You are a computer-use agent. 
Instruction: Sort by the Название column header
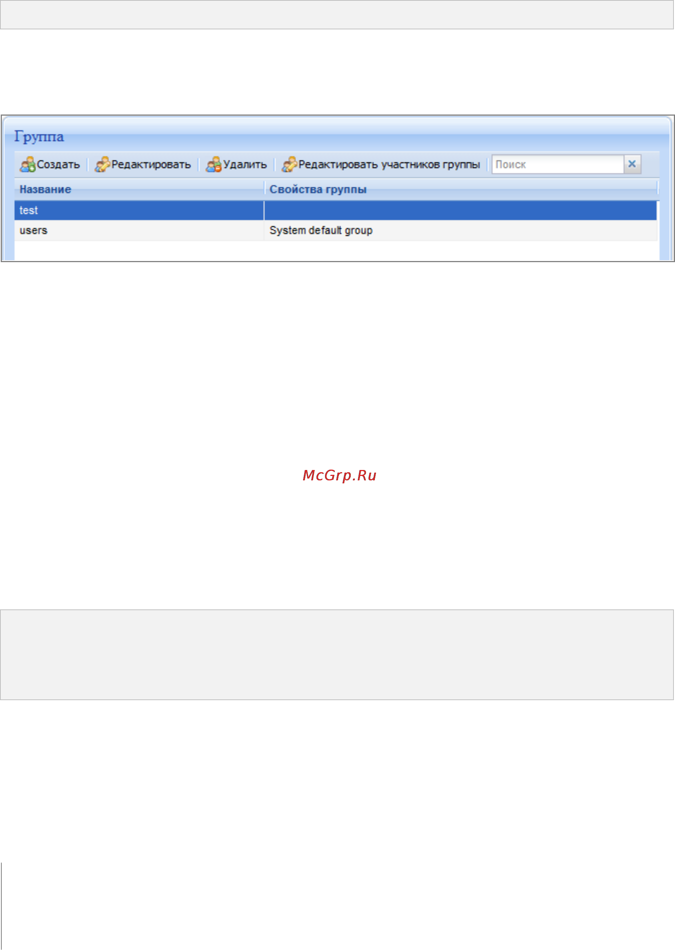click(139, 190)
